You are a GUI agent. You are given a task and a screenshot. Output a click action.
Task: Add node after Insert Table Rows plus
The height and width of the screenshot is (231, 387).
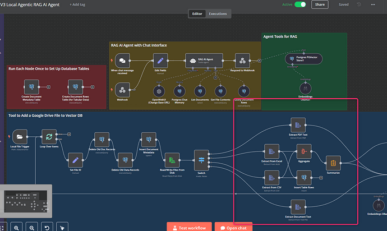pos(321,178)
